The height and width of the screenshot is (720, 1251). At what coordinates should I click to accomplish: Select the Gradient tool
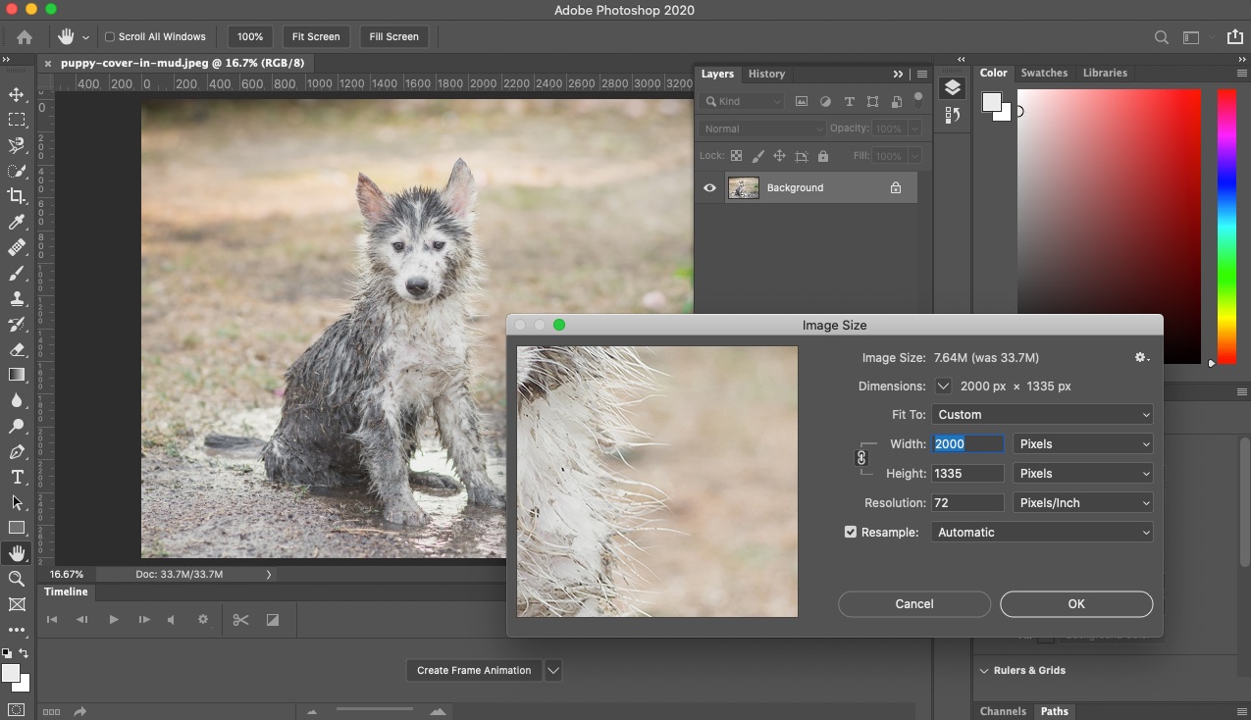click(16, 375)
